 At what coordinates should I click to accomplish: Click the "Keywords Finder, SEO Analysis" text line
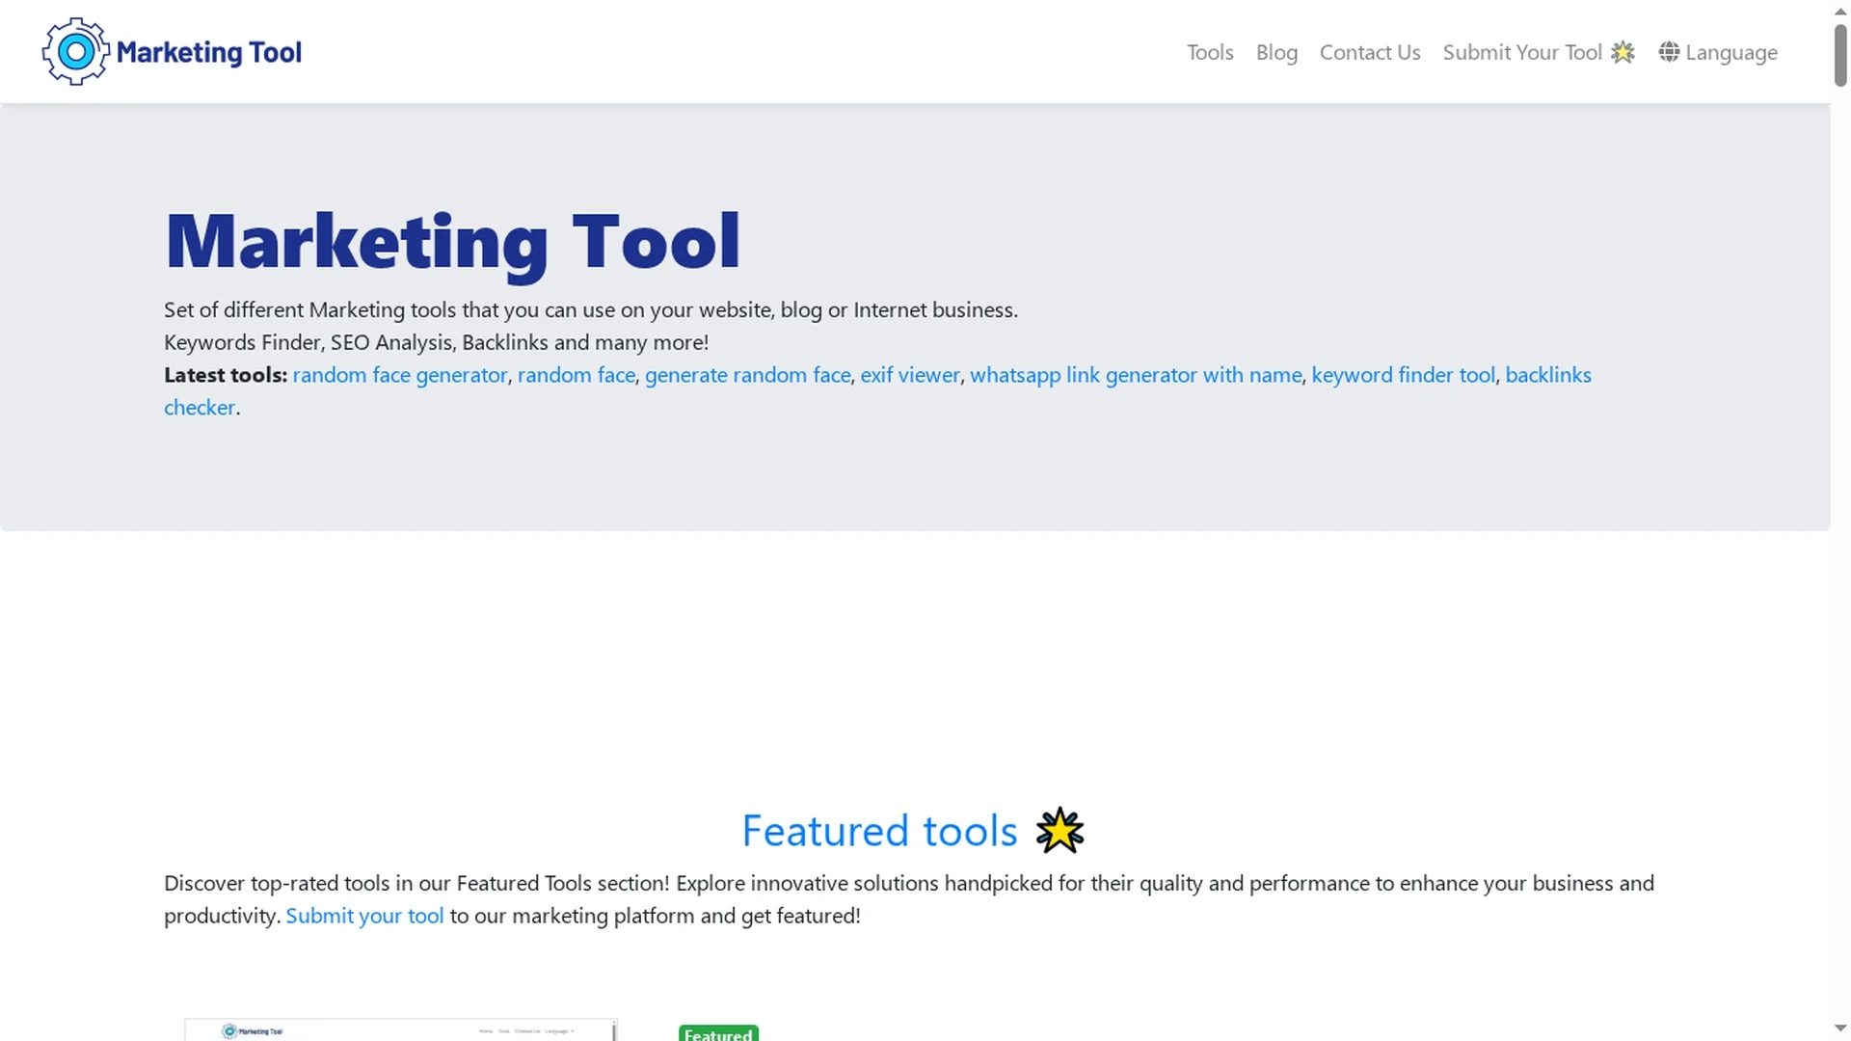coord(436,342)
